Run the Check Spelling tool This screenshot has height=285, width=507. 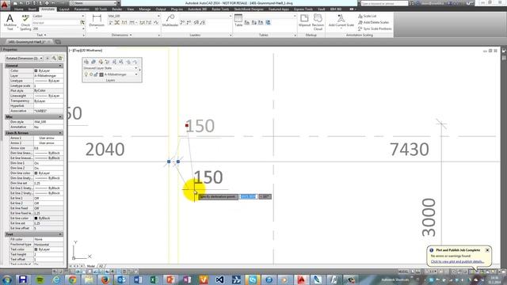pos(25,22)
